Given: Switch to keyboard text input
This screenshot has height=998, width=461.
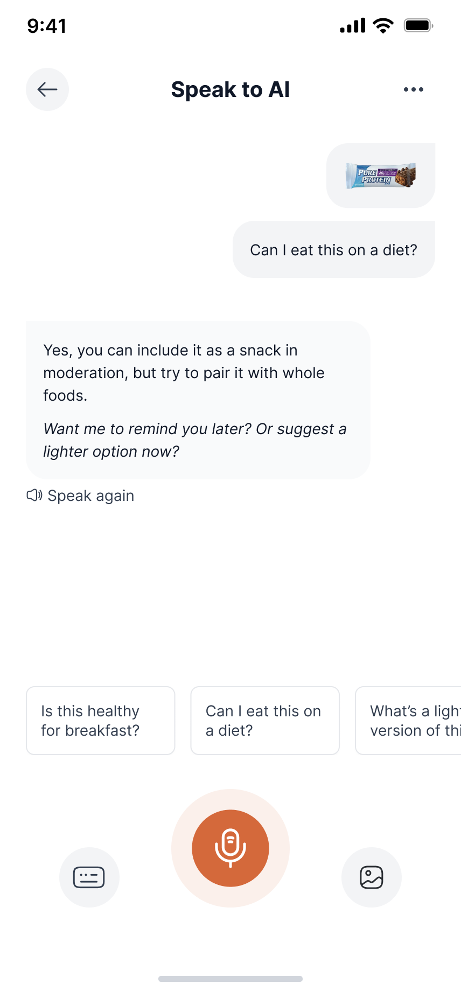Looking at the screenshot, I should 89,877.
